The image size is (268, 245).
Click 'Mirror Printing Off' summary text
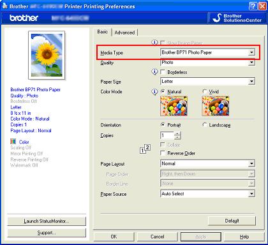point(27,154)
